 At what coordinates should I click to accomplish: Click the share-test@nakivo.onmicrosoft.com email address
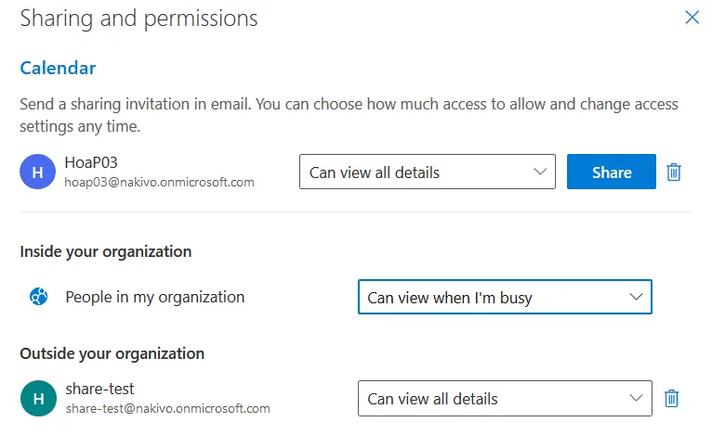point(167,408)
